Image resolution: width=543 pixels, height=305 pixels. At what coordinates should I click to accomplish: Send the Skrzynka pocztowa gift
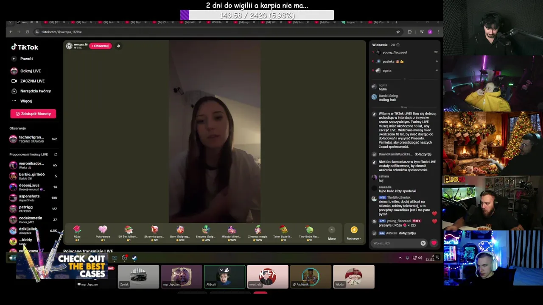pos(154,233)
